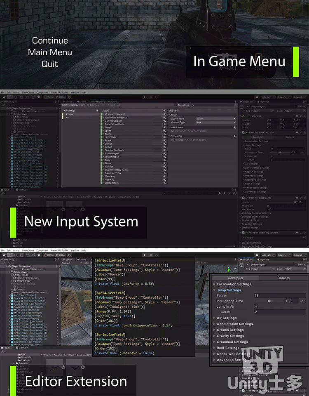This screenshot has height=396, width=309.
Task: Switch to the Lighting tab in Input System editor
Action: click(x=263, y=101)
